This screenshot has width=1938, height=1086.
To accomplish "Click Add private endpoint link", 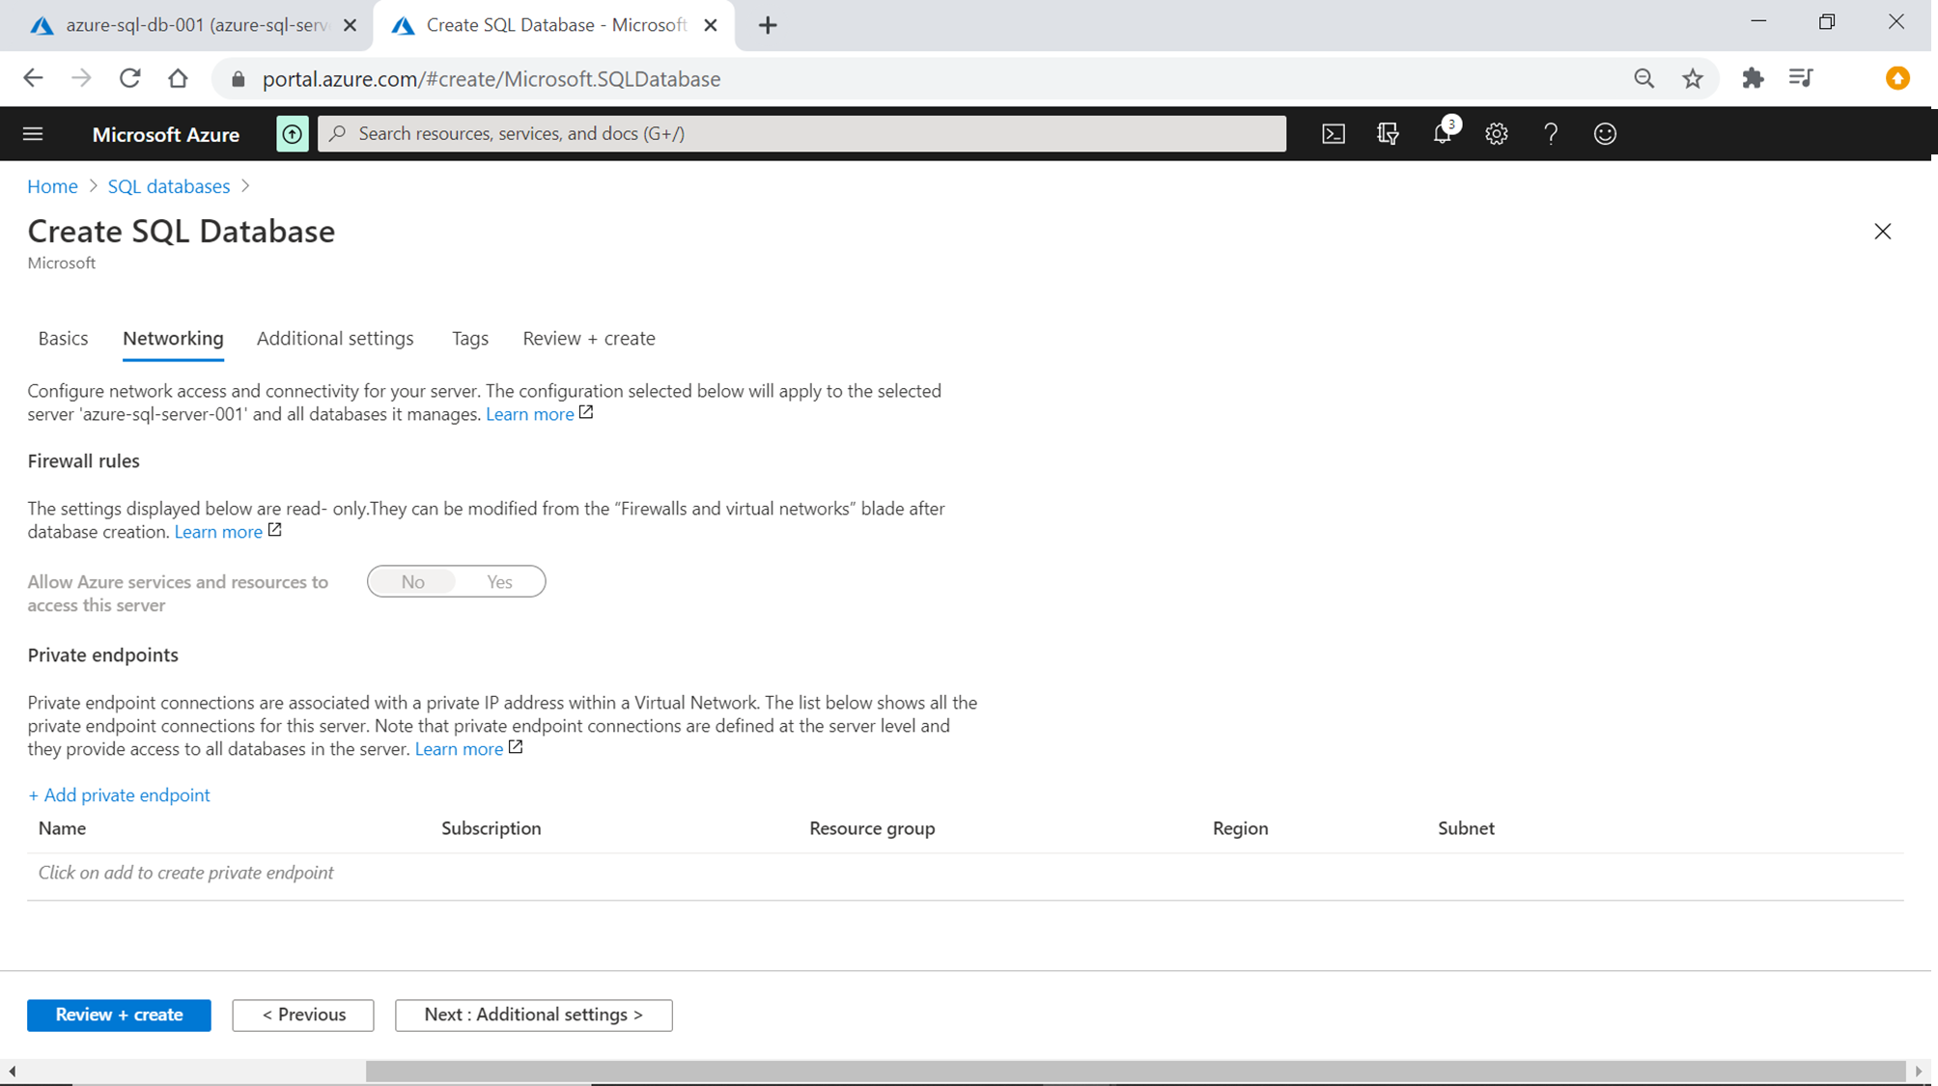I will click(x=119, y=795).
